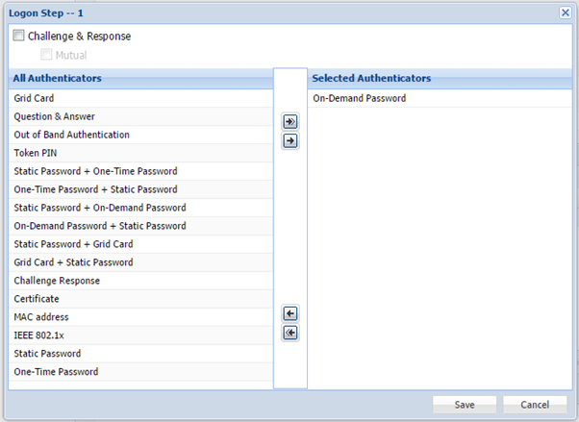
Task: Click the All Authenticators column header
Action: (x=58, y=78)
